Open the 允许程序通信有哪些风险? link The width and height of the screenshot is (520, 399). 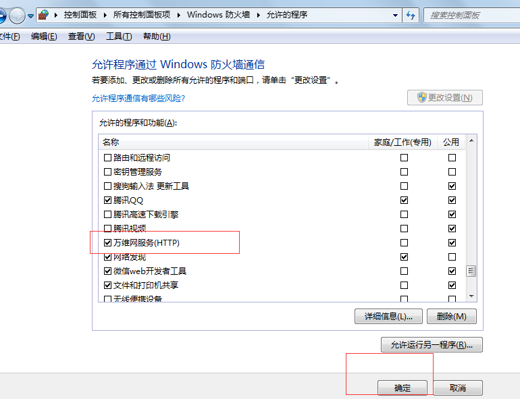[x=138, y=98]
